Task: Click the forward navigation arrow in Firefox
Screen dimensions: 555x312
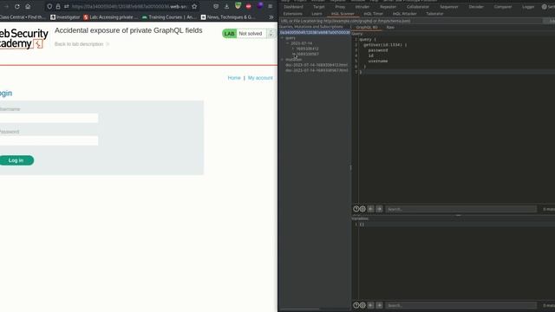Action: tap(6, 6)
